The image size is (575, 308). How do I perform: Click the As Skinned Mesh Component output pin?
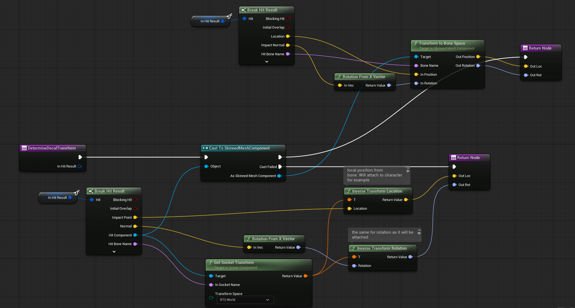pos(279,176)
